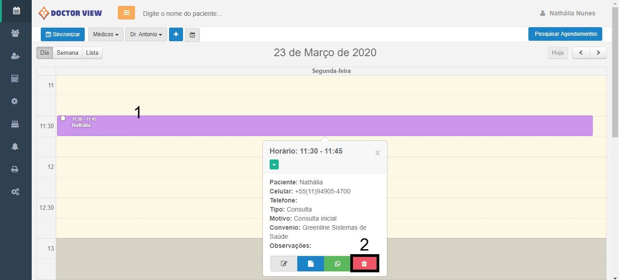Expand the green status dropdown in popup
The height and width of the screenshot is (280, 619).
274,164
